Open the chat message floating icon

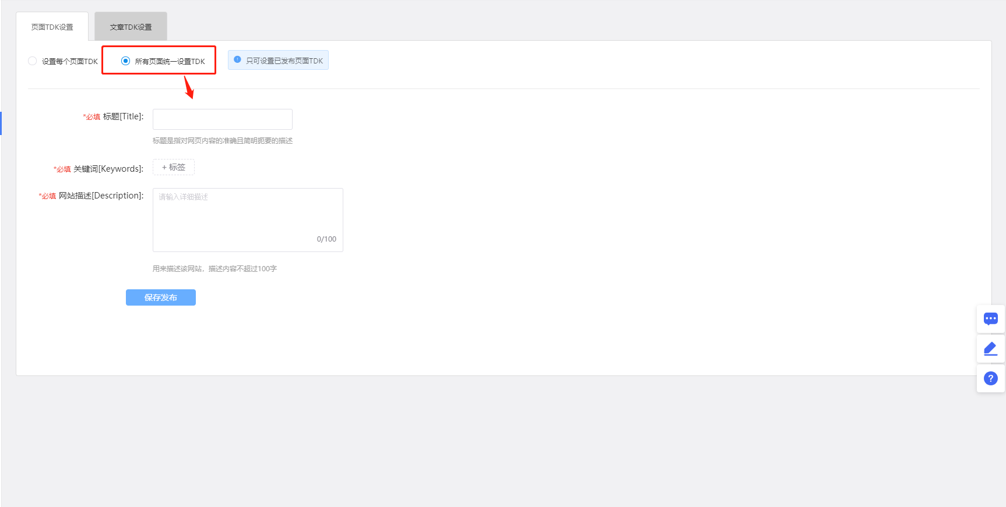(x=990, y=319)
